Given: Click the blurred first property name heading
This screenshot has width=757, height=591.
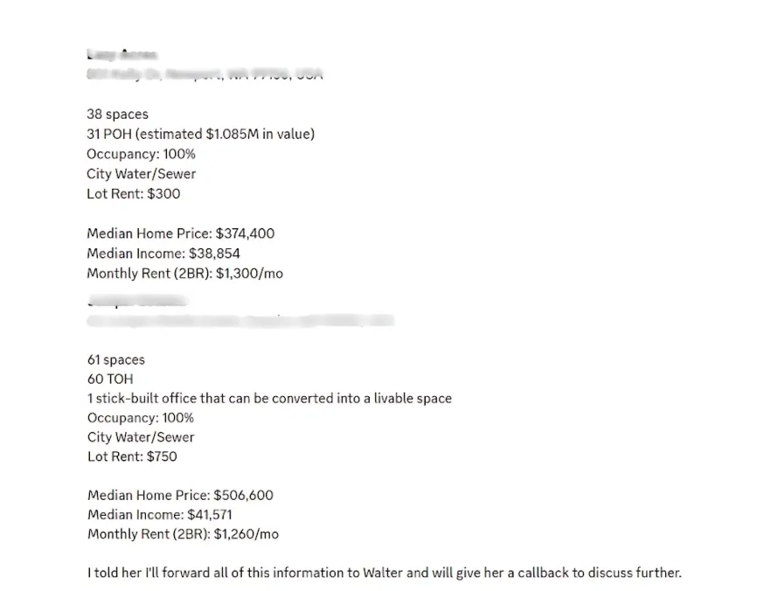Looking at the screenshot, I should tap(122, 54).
